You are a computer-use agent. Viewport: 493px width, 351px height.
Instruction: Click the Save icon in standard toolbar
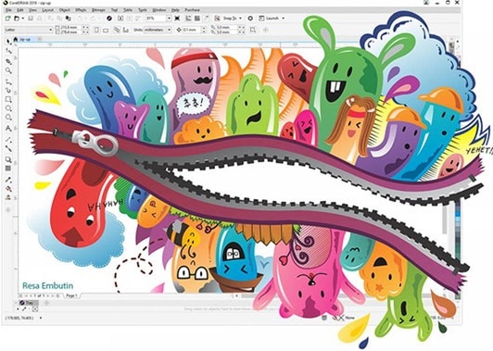(31, 19)
